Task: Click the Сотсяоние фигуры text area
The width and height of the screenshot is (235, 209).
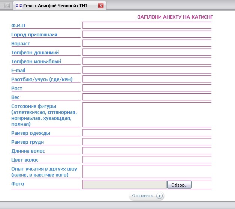Action: [147, 115]
